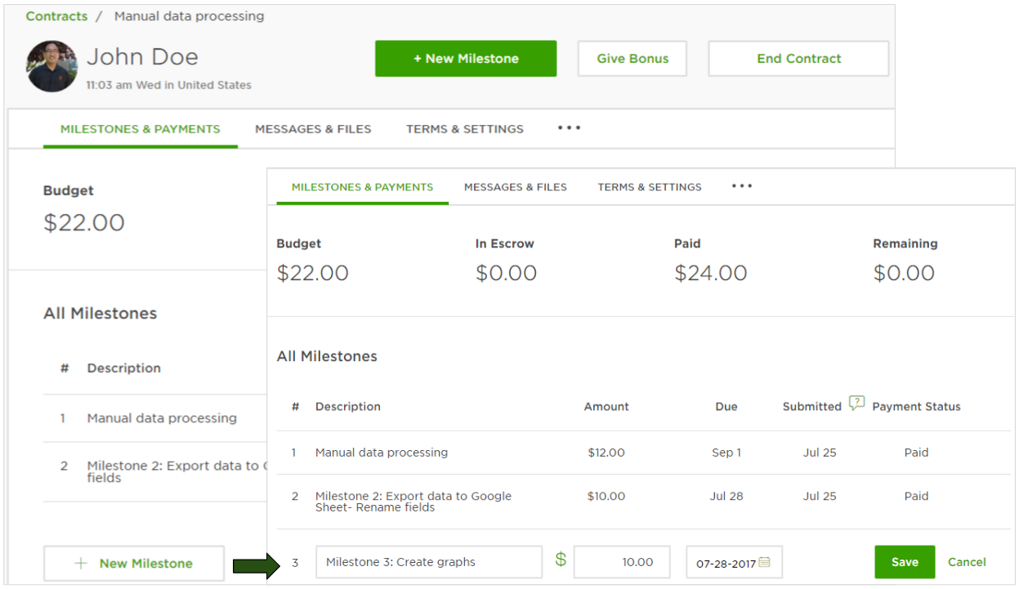Select Milestones & Payments tab in front panel
Screen dimensions: 1019x589
(x=362, y=187)
